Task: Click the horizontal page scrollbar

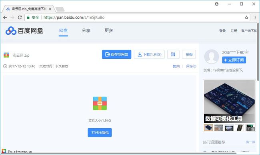Action: coord(118,153)
